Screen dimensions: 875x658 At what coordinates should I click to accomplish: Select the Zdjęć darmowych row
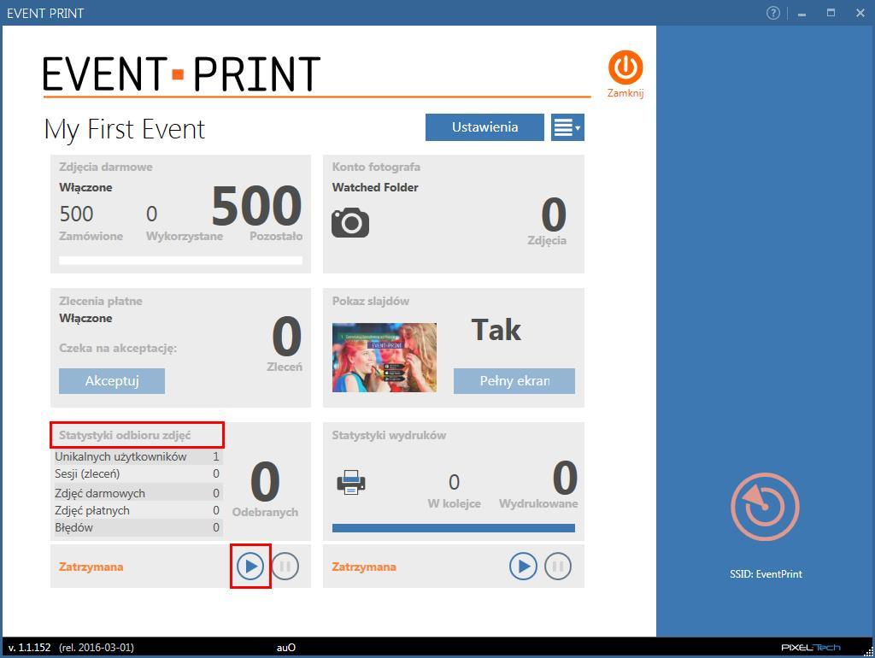[x=138, y=493]
